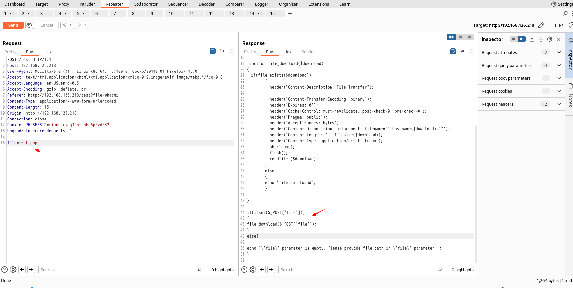The image size is (573, 288).
Task: Click the Send request button
Action: pos(13,25)
